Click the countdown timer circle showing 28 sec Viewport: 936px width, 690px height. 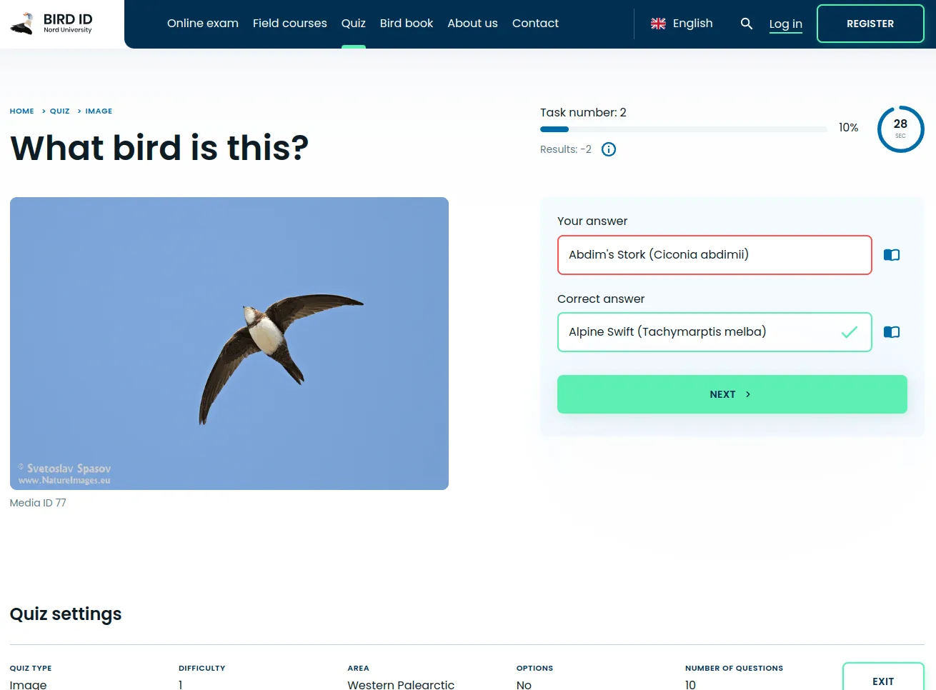click(x=900, y=129)
